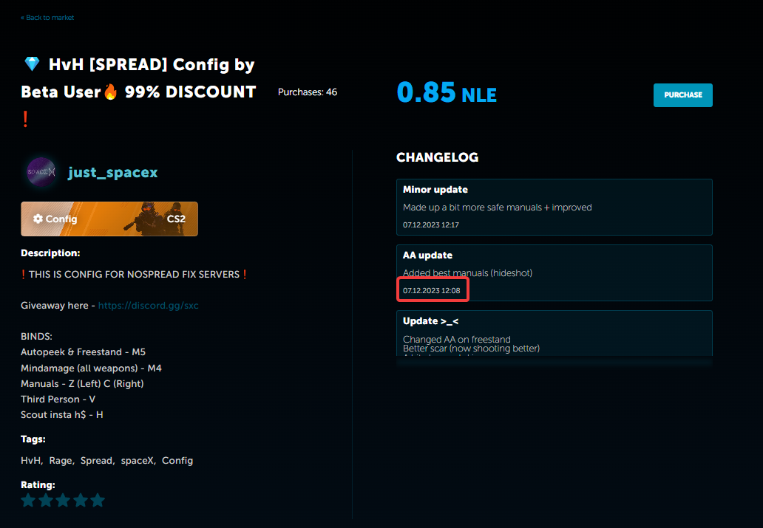The width and height of the screenshot is (763, 528).
Task: Click the red exclamation mark under title
Action: tap(25, 118)
